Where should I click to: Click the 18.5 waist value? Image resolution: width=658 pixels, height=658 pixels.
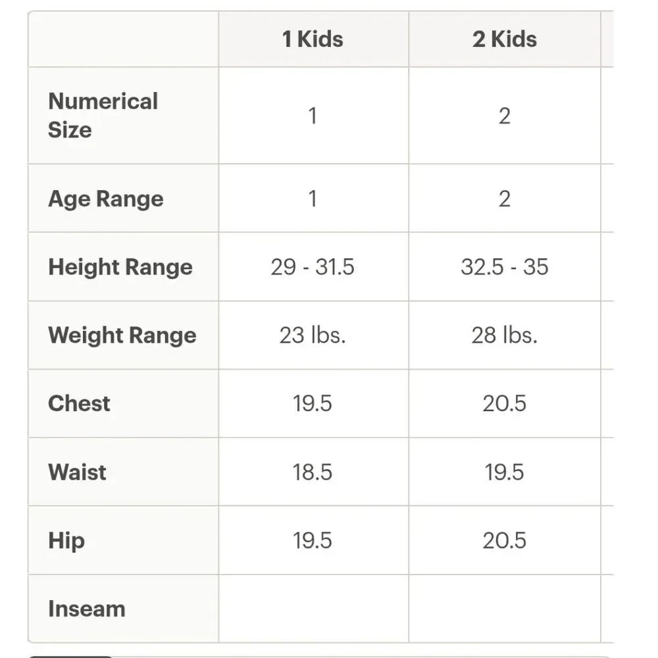click(x=313, y=472)
